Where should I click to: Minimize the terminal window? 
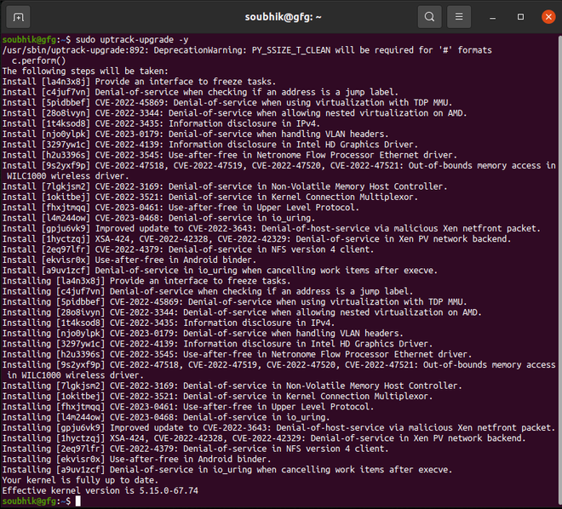pyautogui.click(x=493, y=17)
